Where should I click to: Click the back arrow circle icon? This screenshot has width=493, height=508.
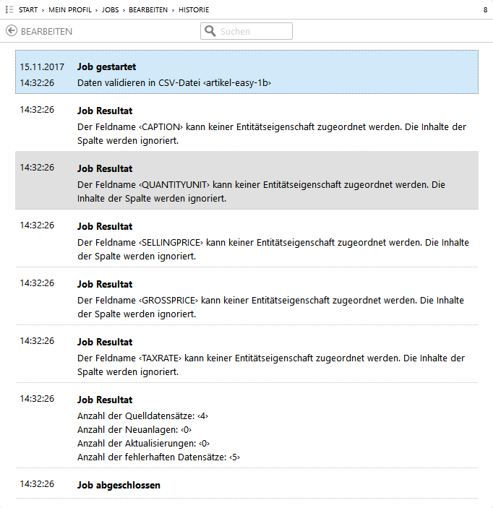tap(12, 31)
